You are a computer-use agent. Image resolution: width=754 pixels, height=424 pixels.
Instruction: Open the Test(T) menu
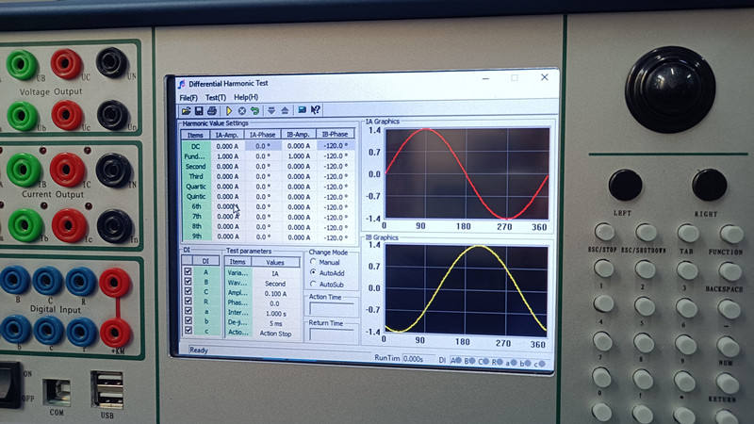tap(216, 97)
